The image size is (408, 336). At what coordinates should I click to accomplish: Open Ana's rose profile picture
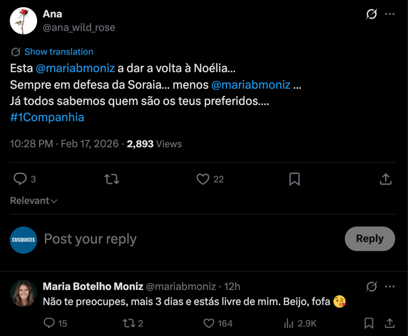point(24,21)
